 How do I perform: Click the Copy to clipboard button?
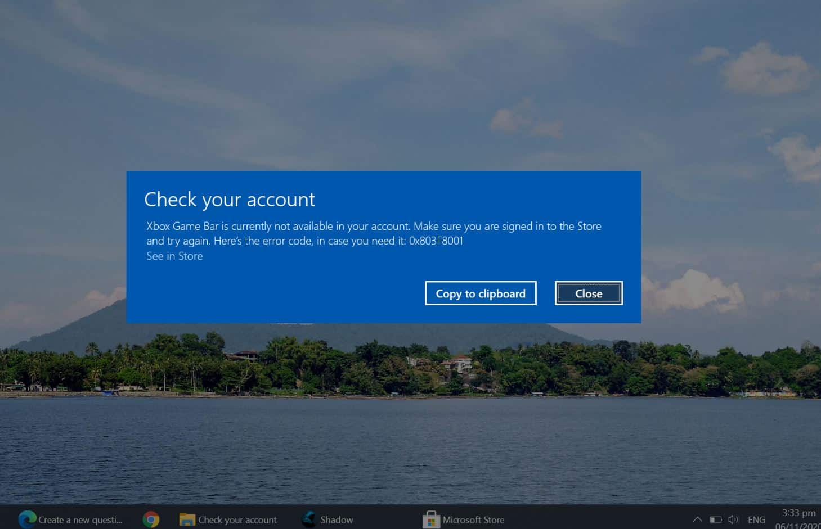tap(481, 293)
